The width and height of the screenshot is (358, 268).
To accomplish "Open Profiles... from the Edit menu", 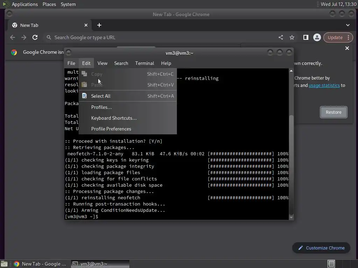I will point(128,107).
